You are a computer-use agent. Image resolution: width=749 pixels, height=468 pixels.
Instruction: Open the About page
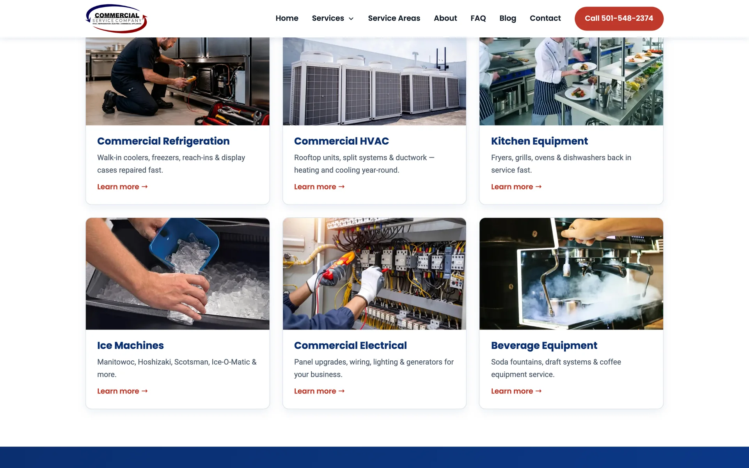pos(445,18)
